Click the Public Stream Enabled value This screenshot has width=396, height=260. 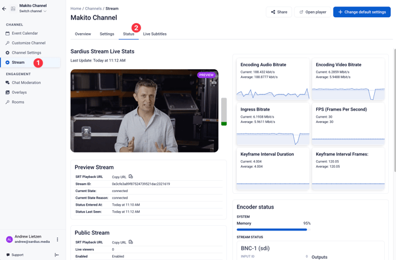[x=118, y=256]
